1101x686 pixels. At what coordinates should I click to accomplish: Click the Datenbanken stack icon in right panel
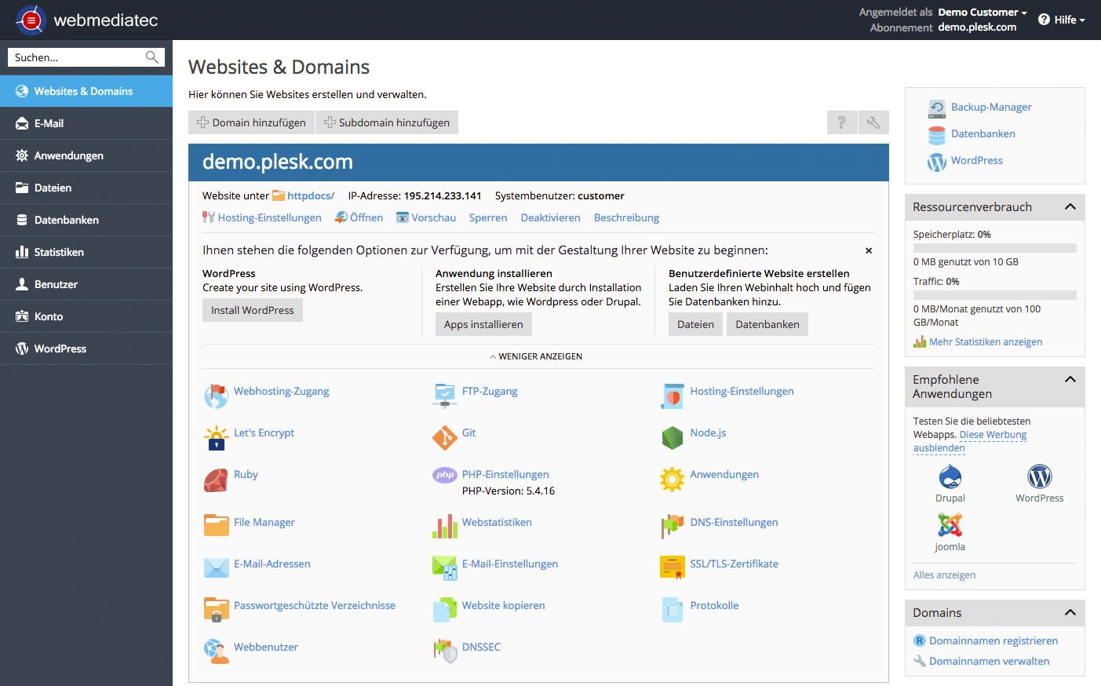click(937, 135)
